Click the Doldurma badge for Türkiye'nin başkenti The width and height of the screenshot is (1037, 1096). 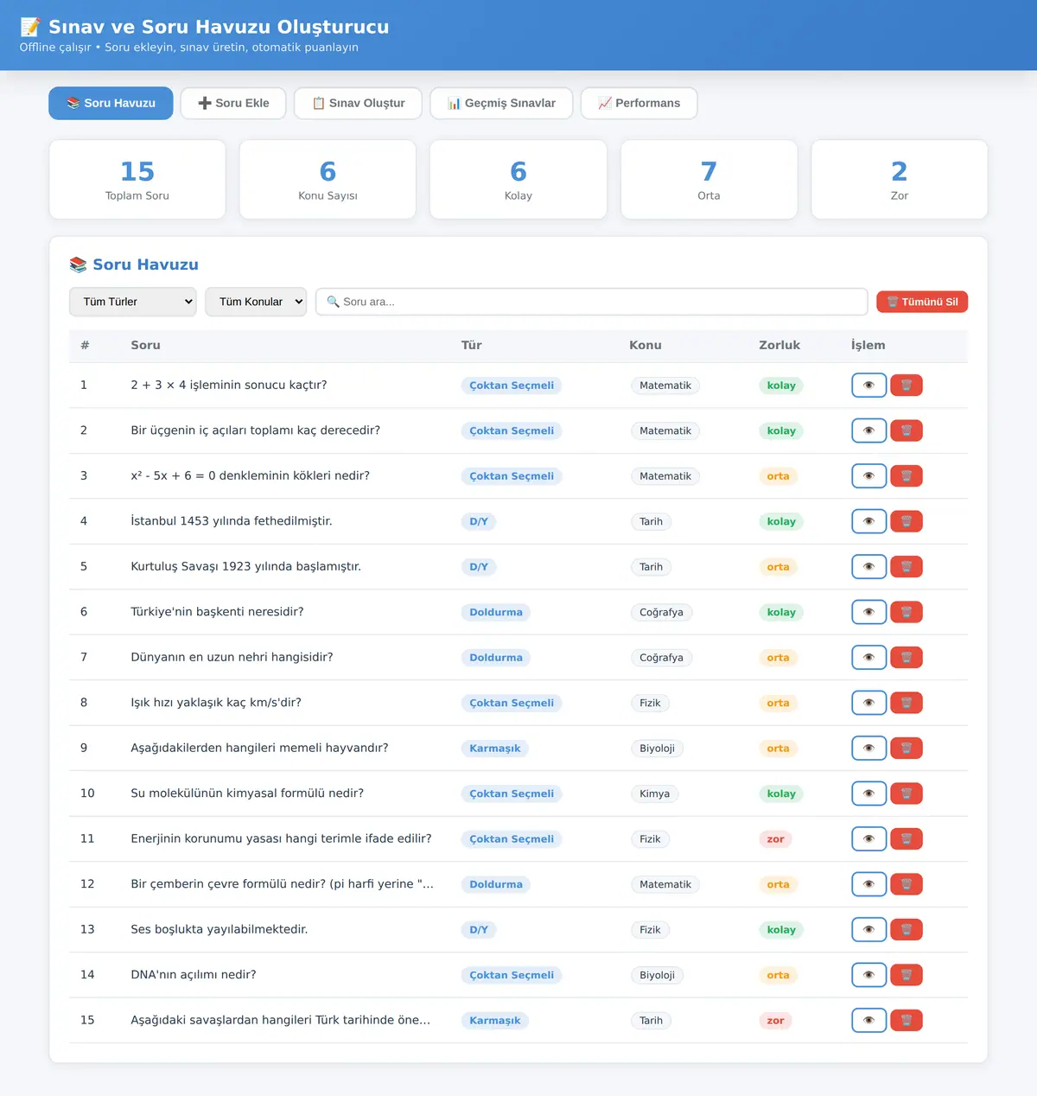(496, 612)
